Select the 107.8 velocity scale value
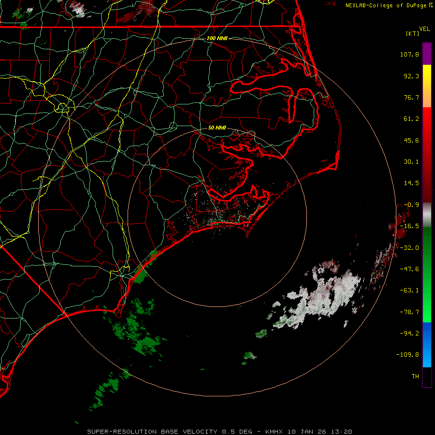This screenshot has width=435, height=435. click(x=409, y=54)
